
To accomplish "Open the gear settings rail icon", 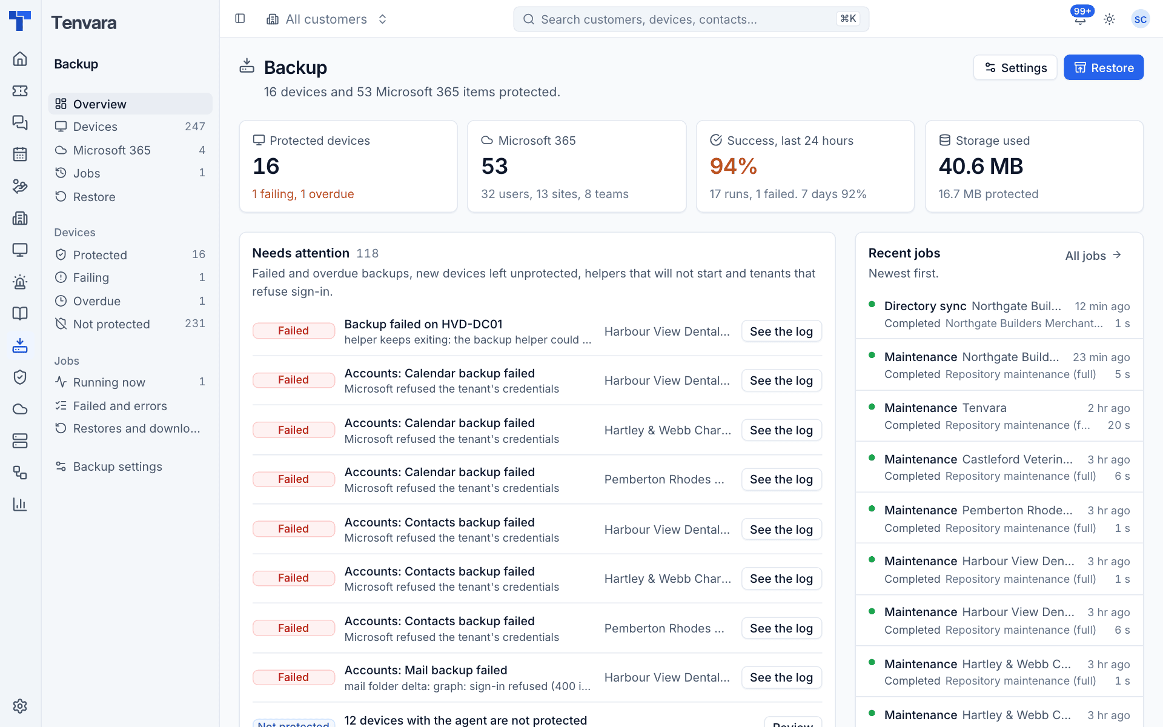I will tap(20, 706).
